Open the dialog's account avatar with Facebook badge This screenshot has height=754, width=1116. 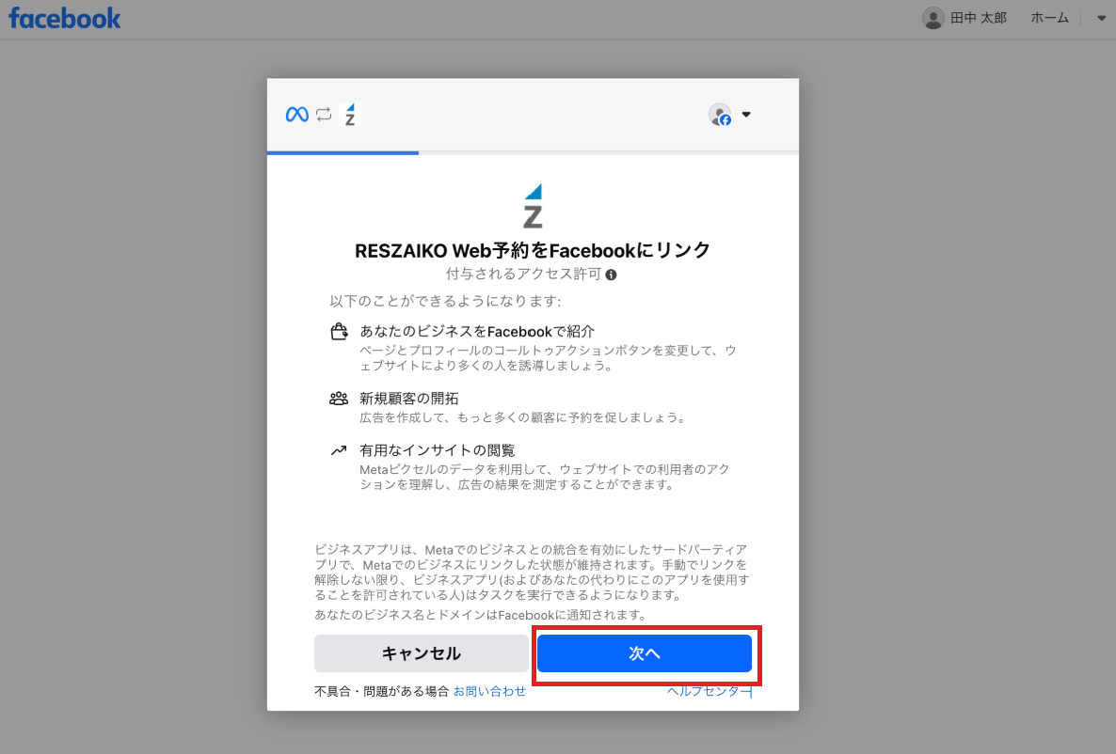(x=720, y=115)
